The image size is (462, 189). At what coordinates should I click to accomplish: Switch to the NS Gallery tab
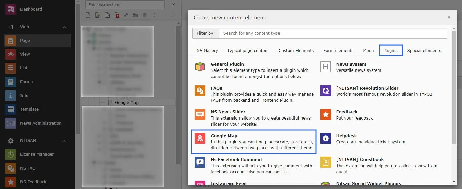207,50
